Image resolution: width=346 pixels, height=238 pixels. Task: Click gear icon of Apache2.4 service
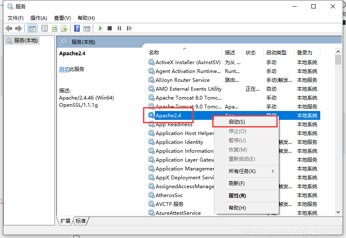click(151, 115)
